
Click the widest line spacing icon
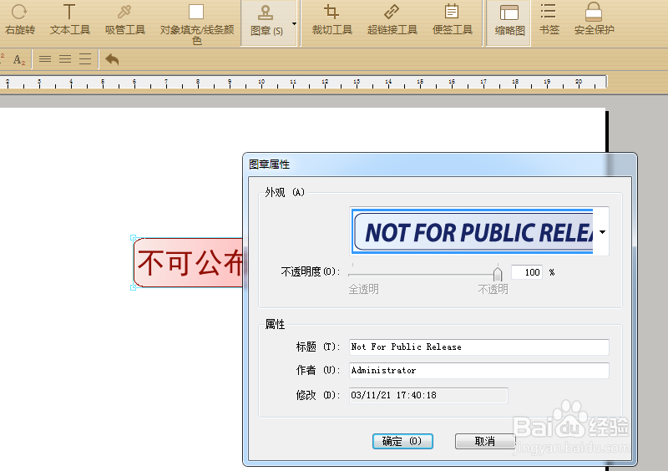coord(85,59)
